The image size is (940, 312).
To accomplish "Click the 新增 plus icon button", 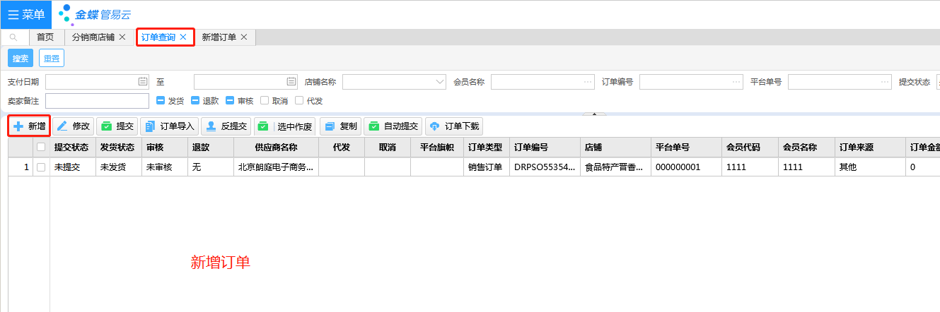I will pos(29,126).
